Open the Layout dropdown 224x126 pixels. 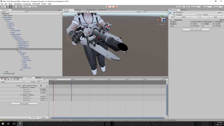(x=218, y=7)
